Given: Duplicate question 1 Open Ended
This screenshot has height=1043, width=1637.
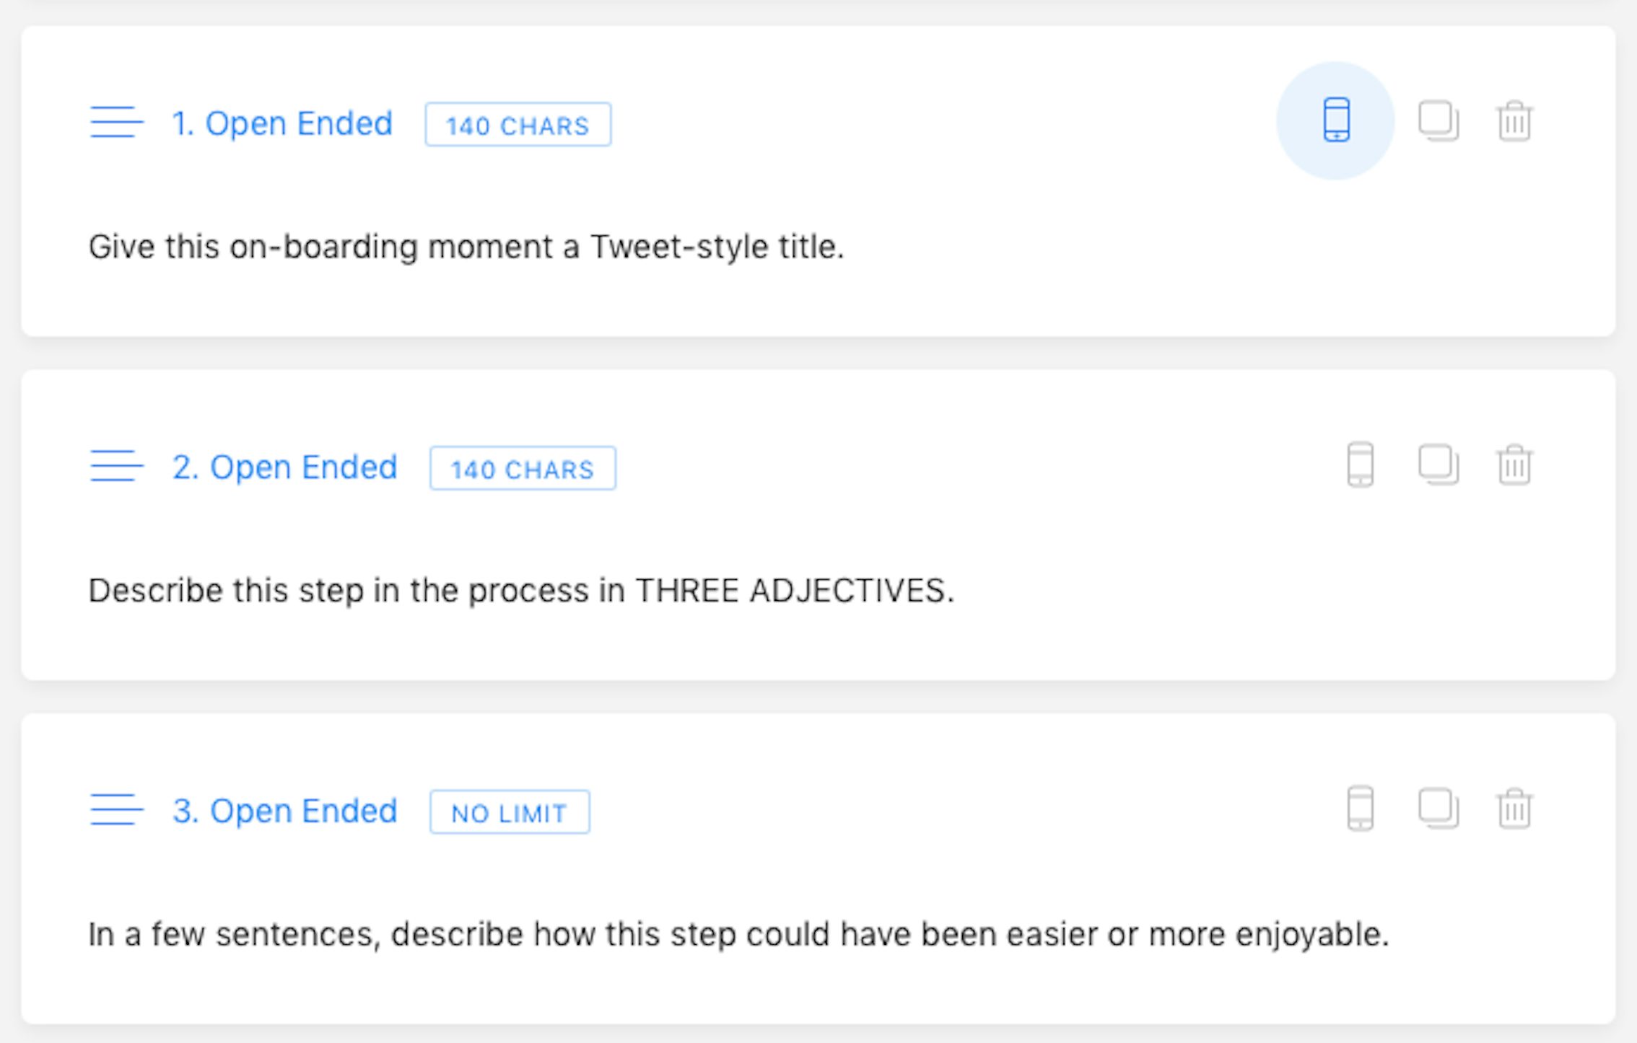Looking at the screenshot, I should coord(1438,121).
